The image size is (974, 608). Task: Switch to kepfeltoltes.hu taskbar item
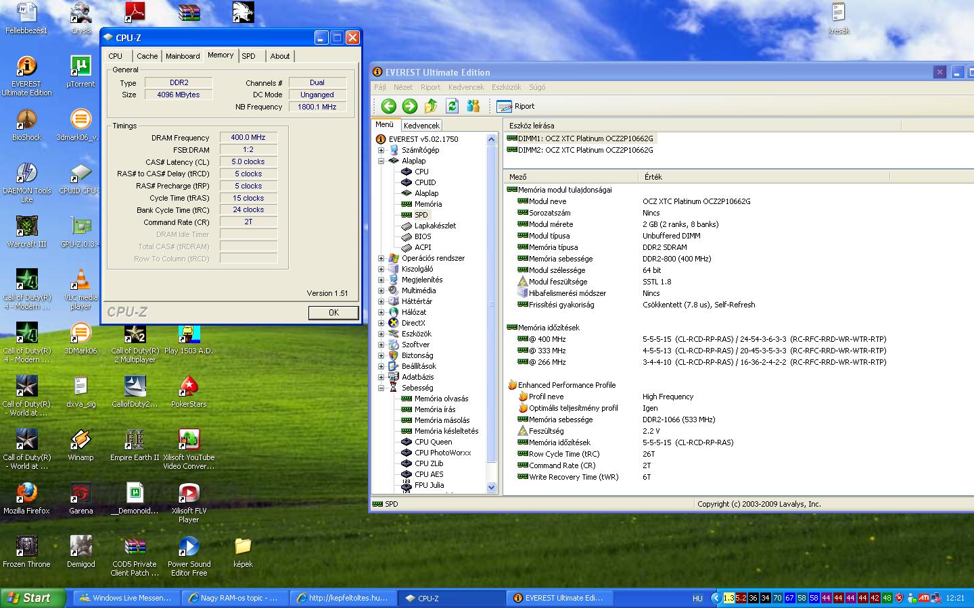(344, 598)
